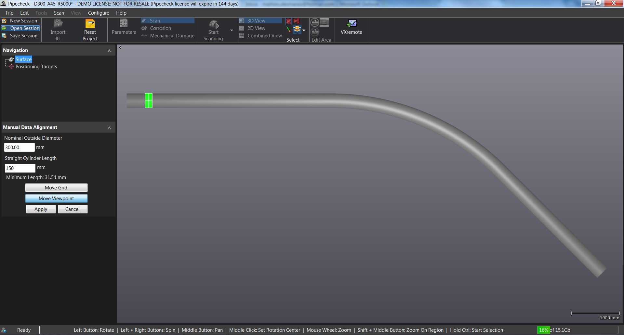Viewport: 624px width, 335px height.
Task: Click the Nominal Outside Diameter input field
Action: click(20, 148)
